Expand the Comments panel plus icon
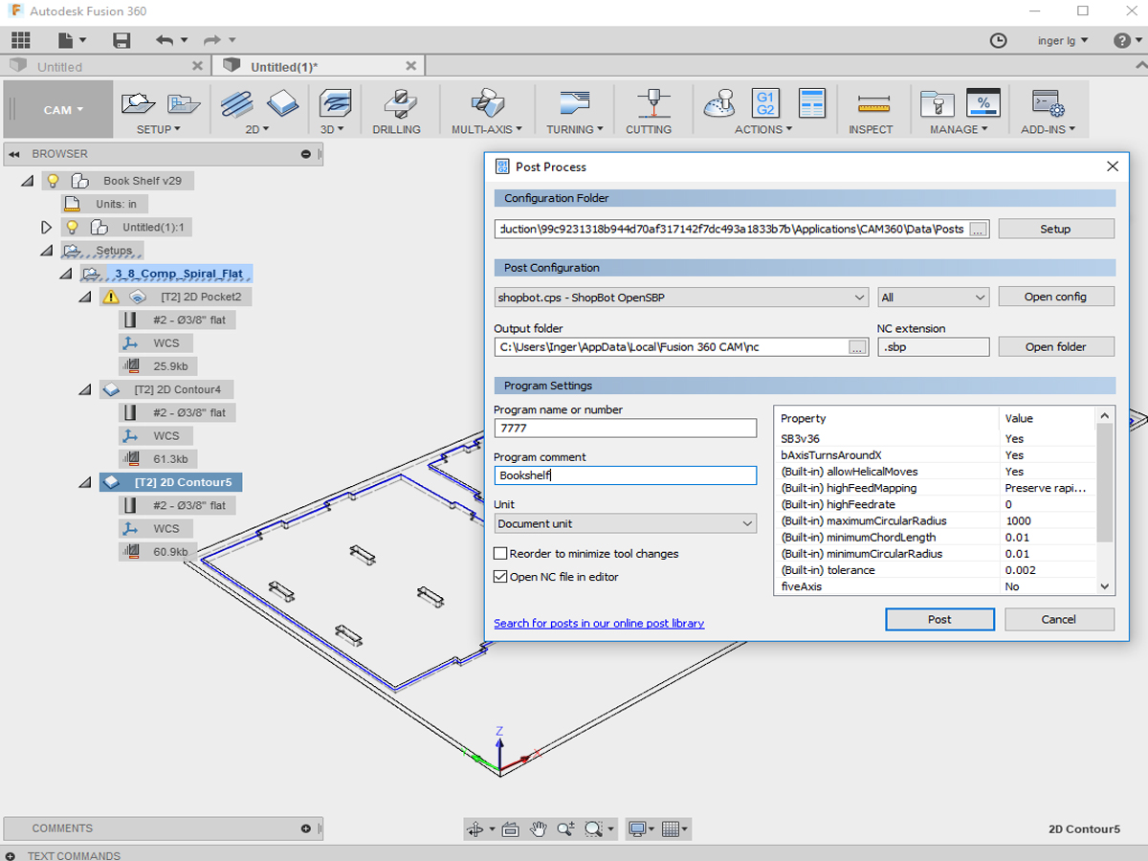Screen dimensions: 1148x861 306,828
